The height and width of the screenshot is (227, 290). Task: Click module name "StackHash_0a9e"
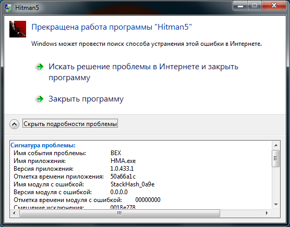132,184
